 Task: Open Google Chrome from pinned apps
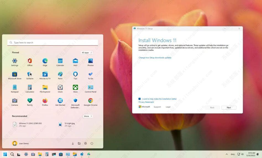point(90,101)
